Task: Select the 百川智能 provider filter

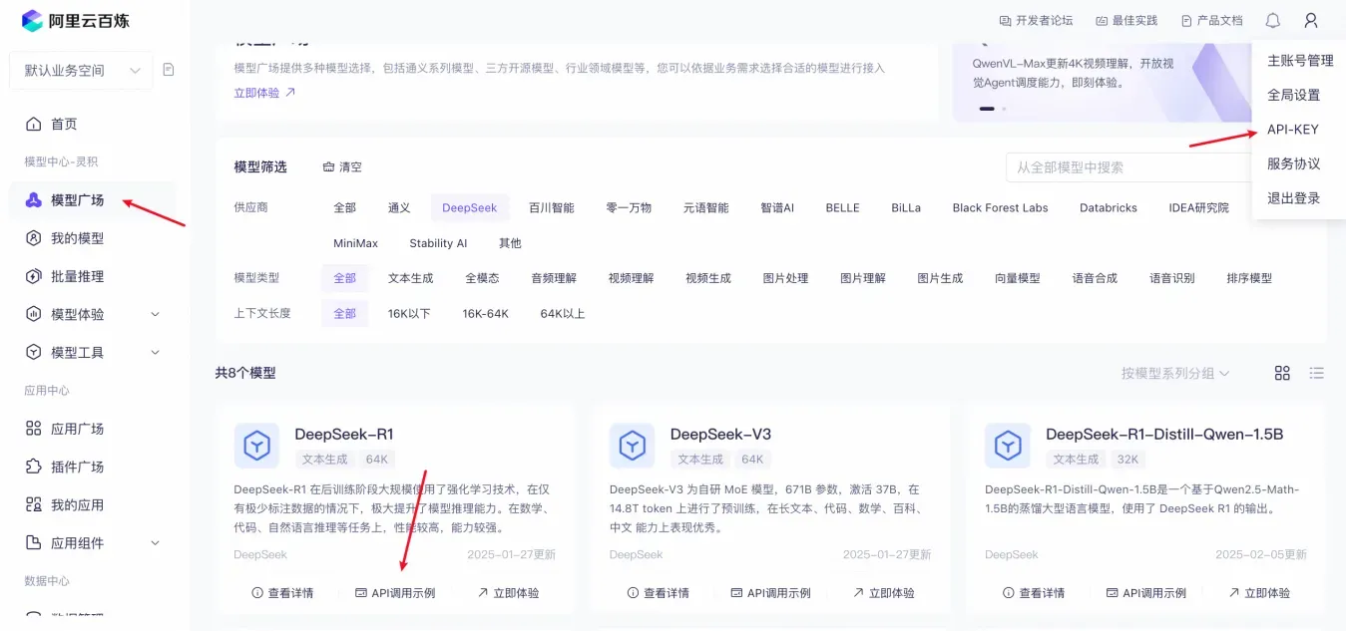Action: pyautogui.click(x=552, y=207)
